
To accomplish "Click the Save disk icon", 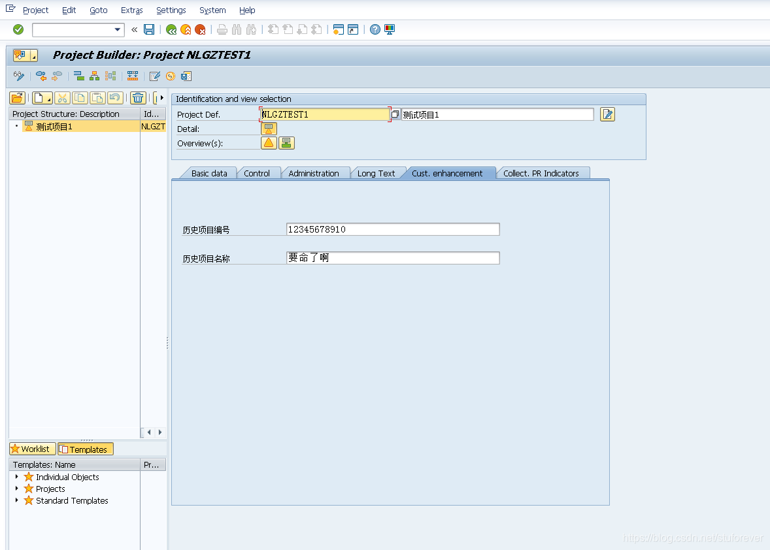I will point(149,29).
